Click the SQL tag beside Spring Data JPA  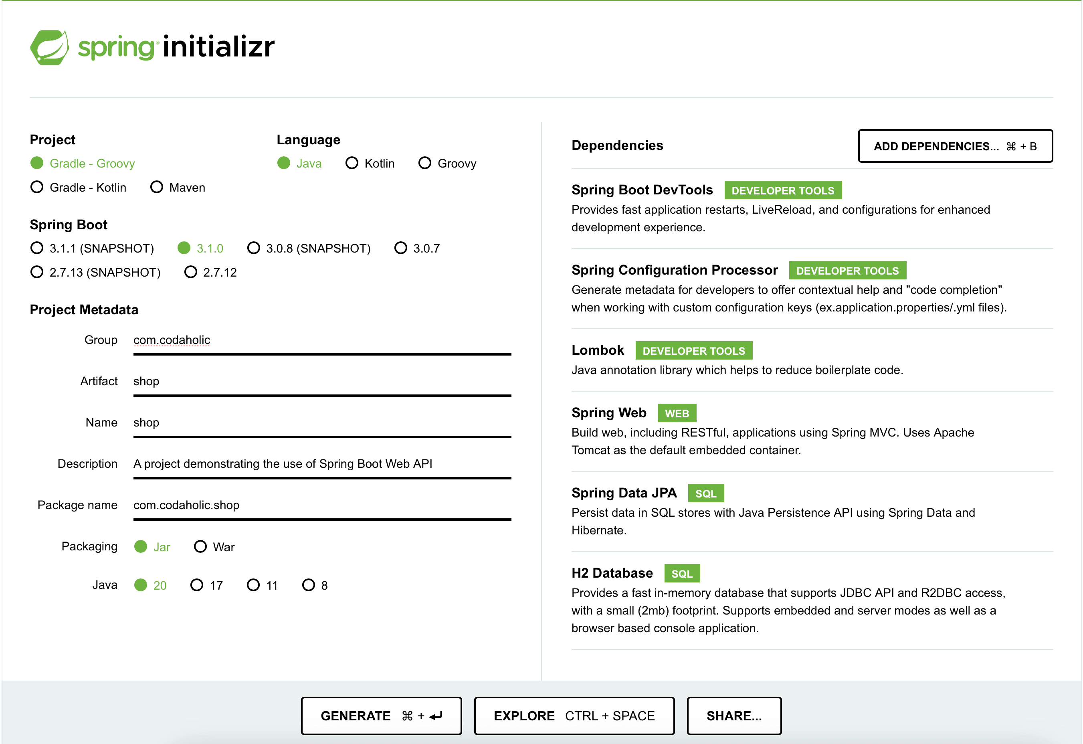[706, 494]
